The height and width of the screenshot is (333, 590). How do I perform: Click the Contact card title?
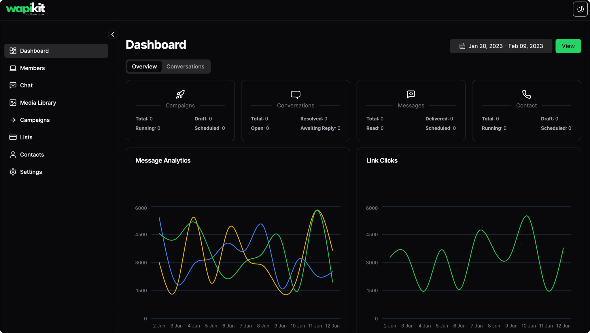pos(527,106)
